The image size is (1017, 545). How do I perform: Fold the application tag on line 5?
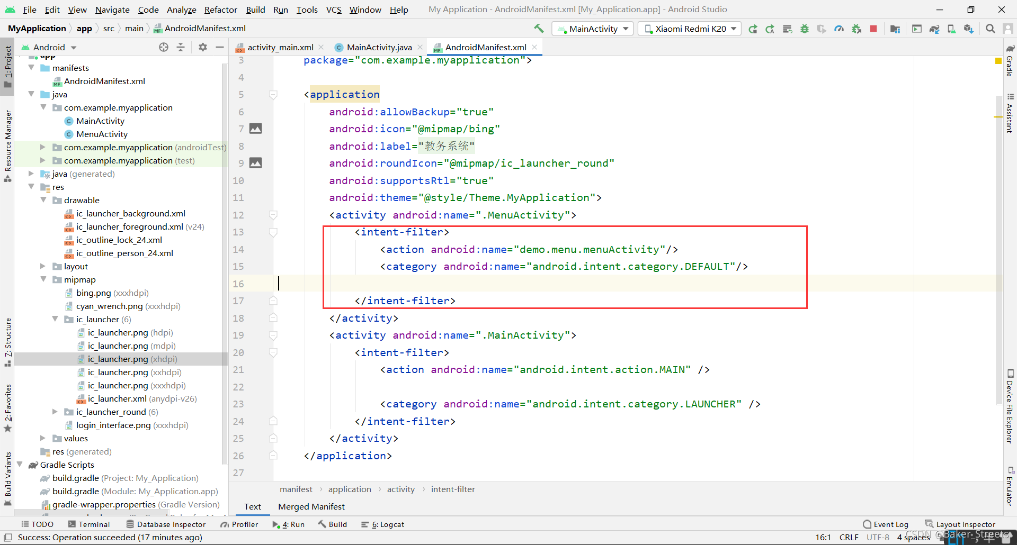273,95
